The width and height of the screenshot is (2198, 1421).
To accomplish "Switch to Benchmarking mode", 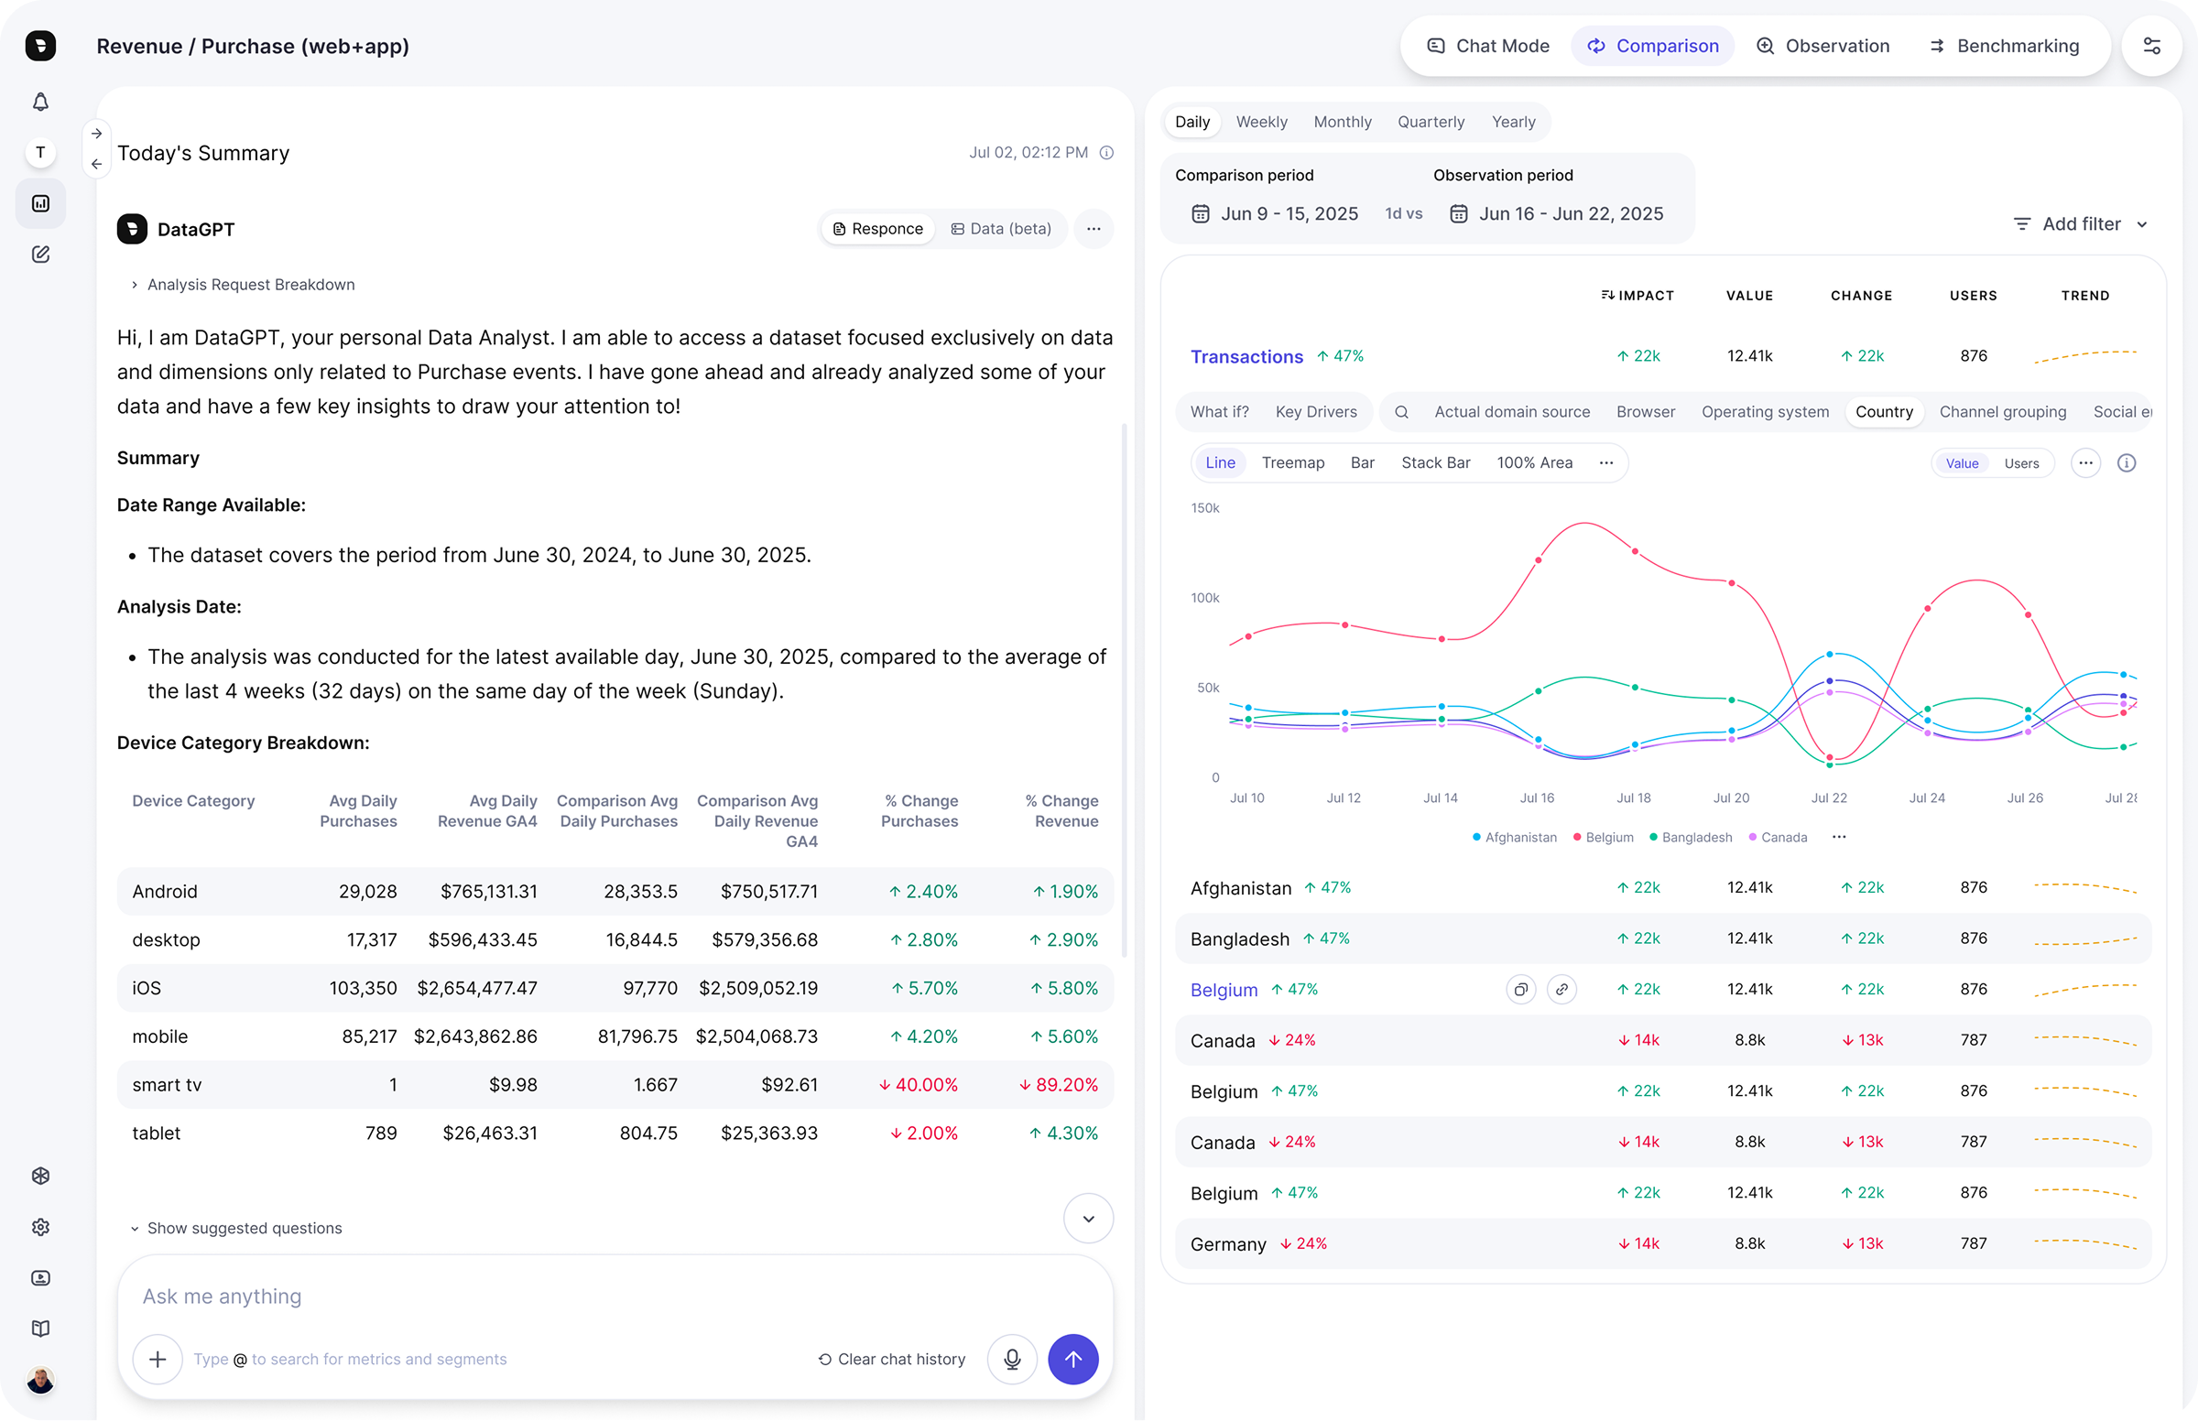I will [x=2004, y=46].
